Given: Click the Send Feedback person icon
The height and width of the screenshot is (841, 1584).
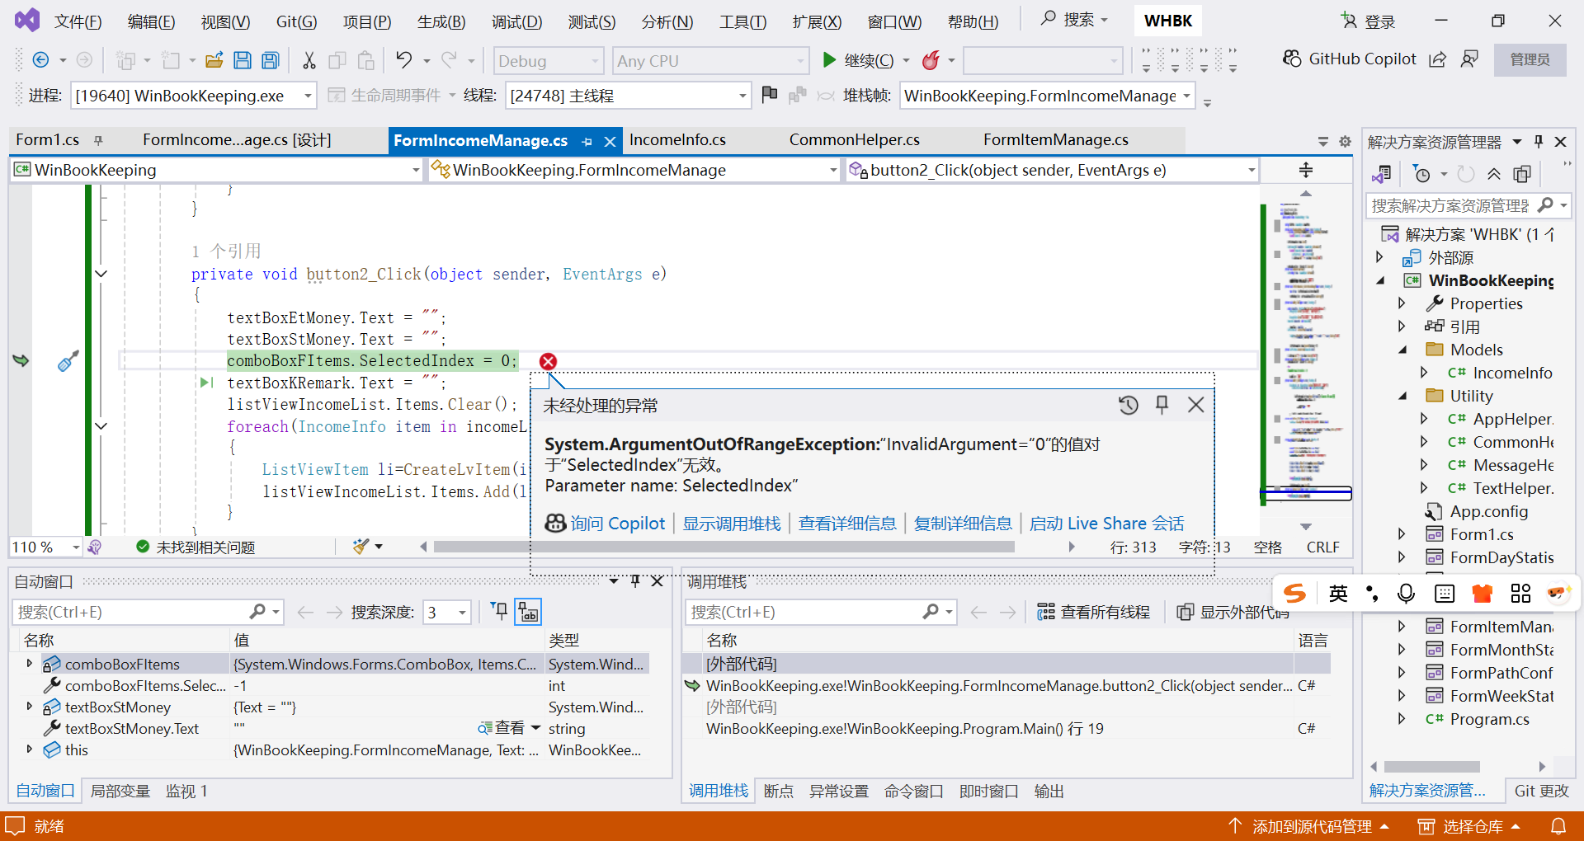Looking at the screenshot, I should [1469, 59].
